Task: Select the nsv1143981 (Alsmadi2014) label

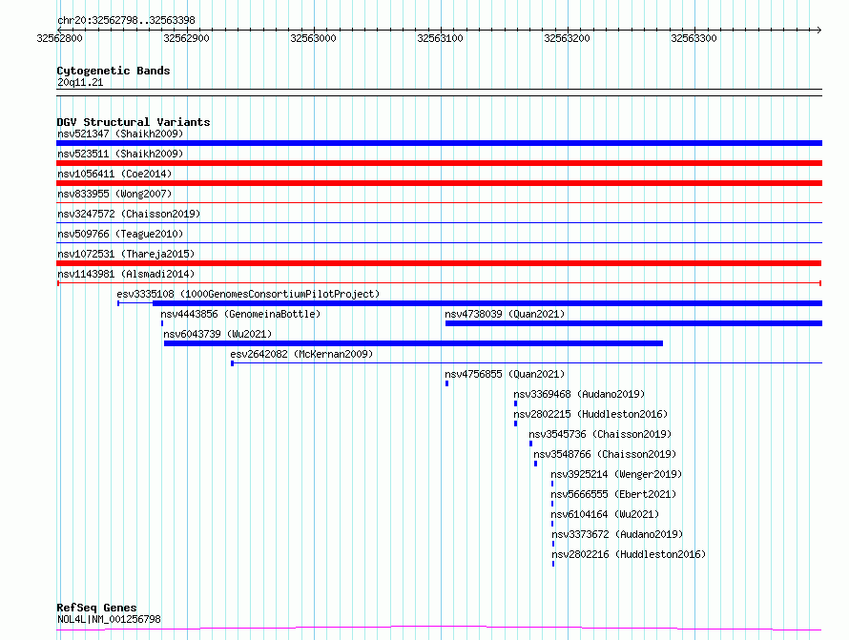Action: coord(126,274)
